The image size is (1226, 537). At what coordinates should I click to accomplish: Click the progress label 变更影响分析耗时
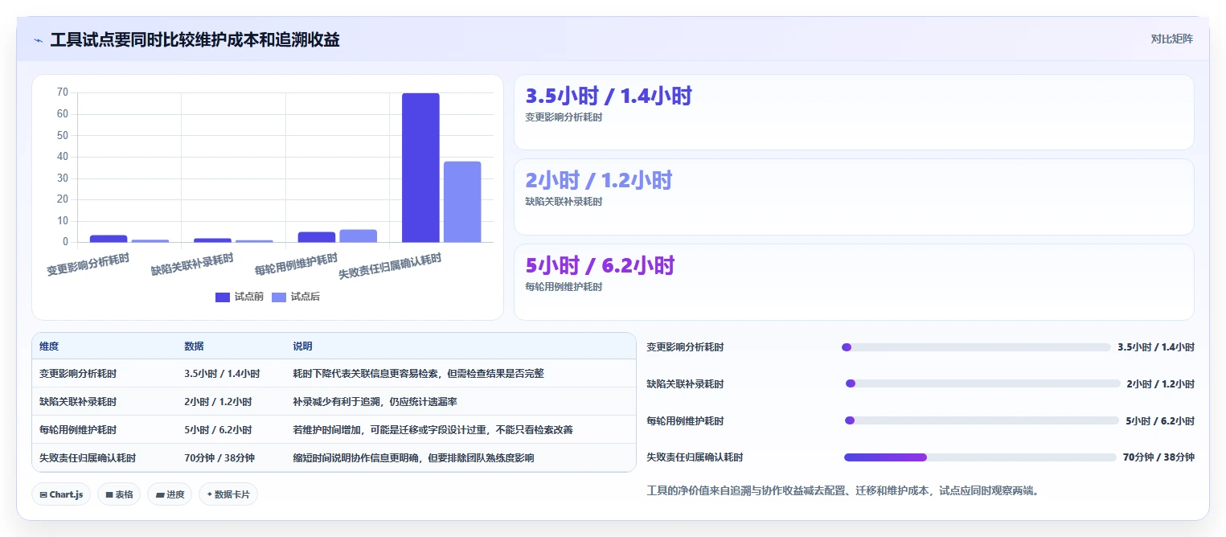click(x=685, y=347)
